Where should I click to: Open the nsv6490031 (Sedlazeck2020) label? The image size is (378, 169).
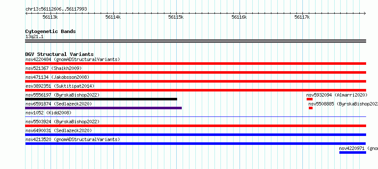[x=59, y=130]
